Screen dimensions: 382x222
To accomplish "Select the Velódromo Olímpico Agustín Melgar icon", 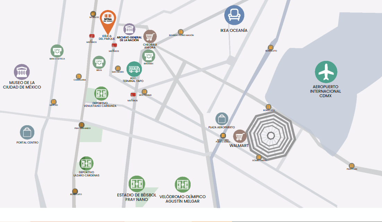I will [x=183, y=185].
